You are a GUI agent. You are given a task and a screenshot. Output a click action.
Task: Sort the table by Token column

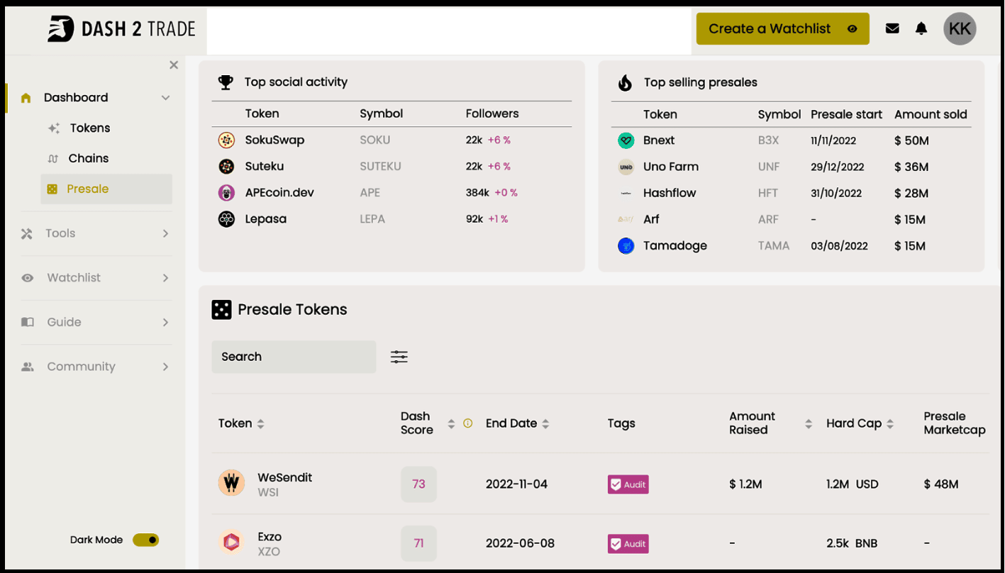(x=260, y=423)
